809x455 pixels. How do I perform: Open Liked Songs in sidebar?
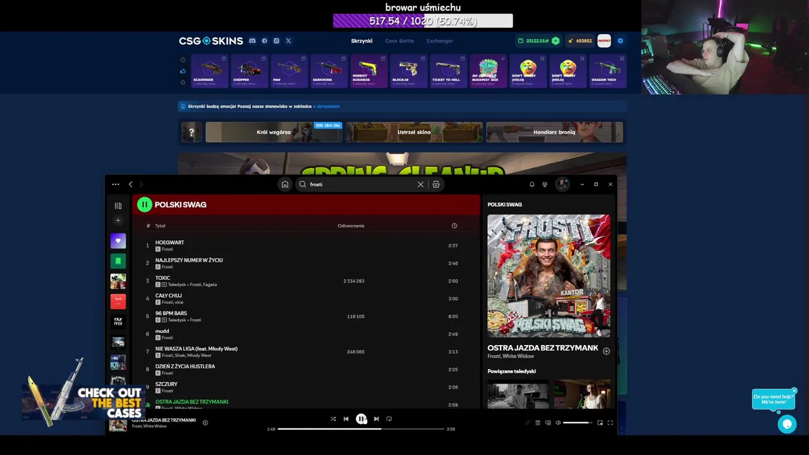(x=118, y=241)
